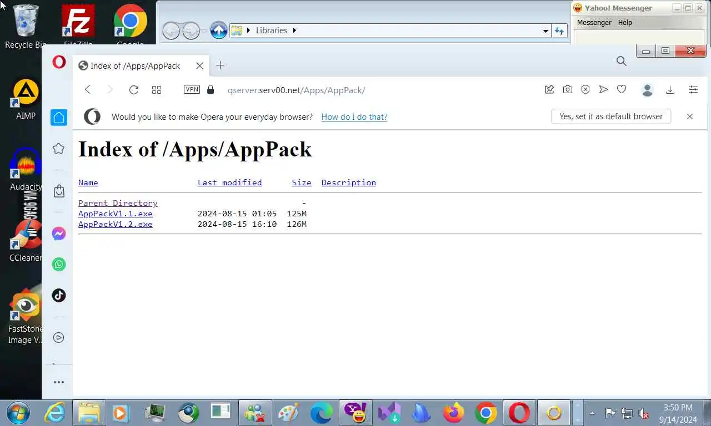
Task: Download AppPackV1.1.exe
Action: pos(115,214)
